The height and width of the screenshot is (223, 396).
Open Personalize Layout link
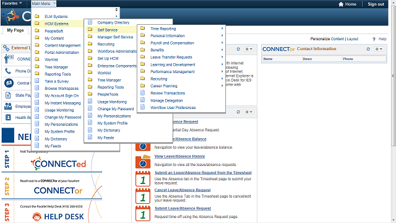point(353,39)
